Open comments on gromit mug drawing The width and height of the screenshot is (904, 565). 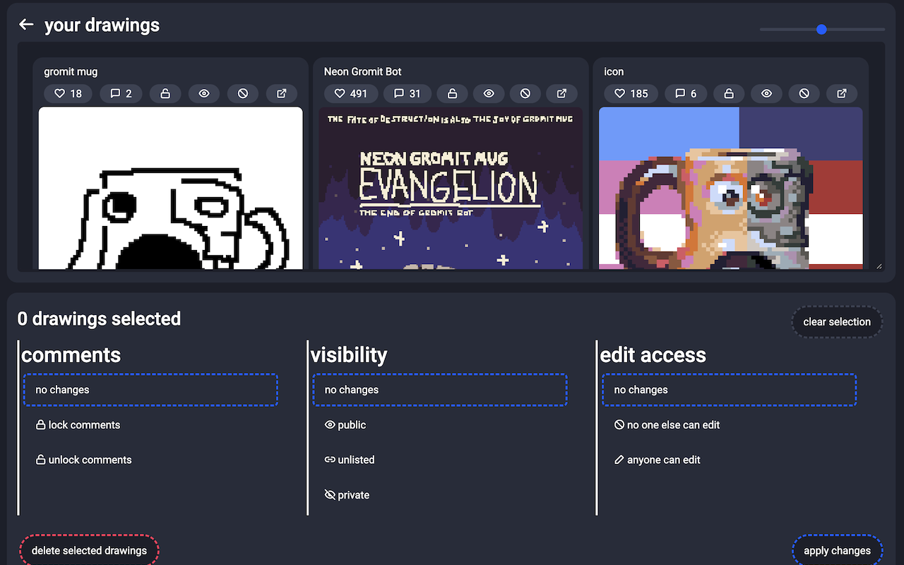coord(121,93)
